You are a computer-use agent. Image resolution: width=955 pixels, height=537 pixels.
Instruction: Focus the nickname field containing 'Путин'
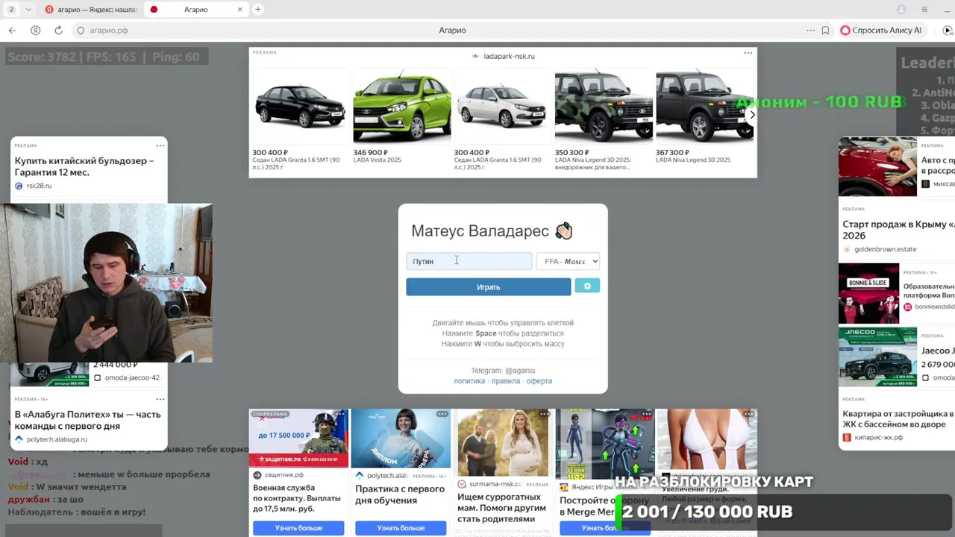point(469,261)
